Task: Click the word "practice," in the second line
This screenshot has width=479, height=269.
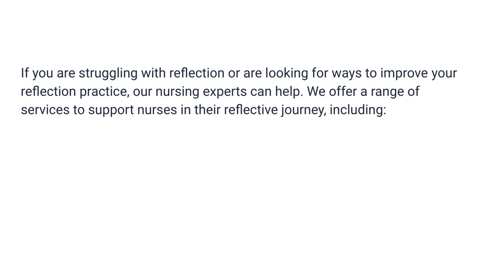Action: coord(104,92)
